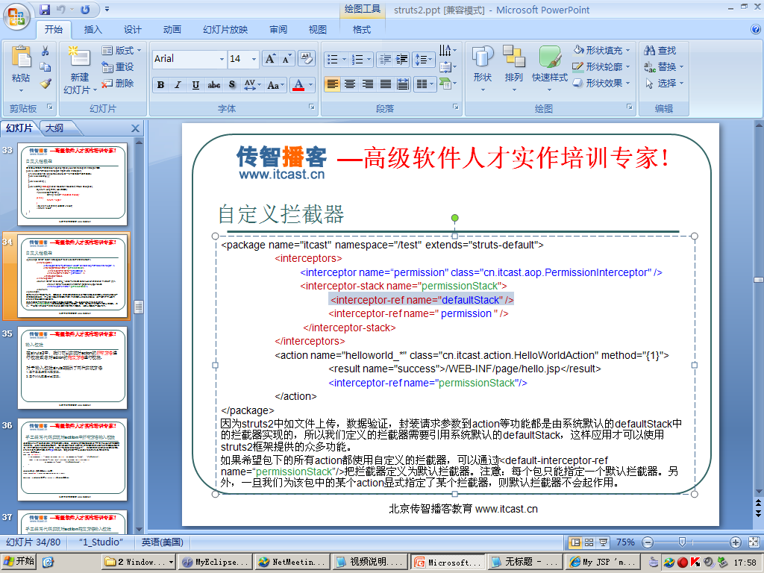Screen dimensions: 764x573
Task: Start slide show from status bar
Action: 603,542
